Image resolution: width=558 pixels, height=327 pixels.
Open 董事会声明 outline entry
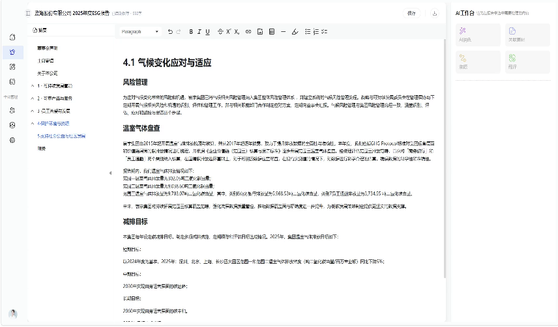48,48
